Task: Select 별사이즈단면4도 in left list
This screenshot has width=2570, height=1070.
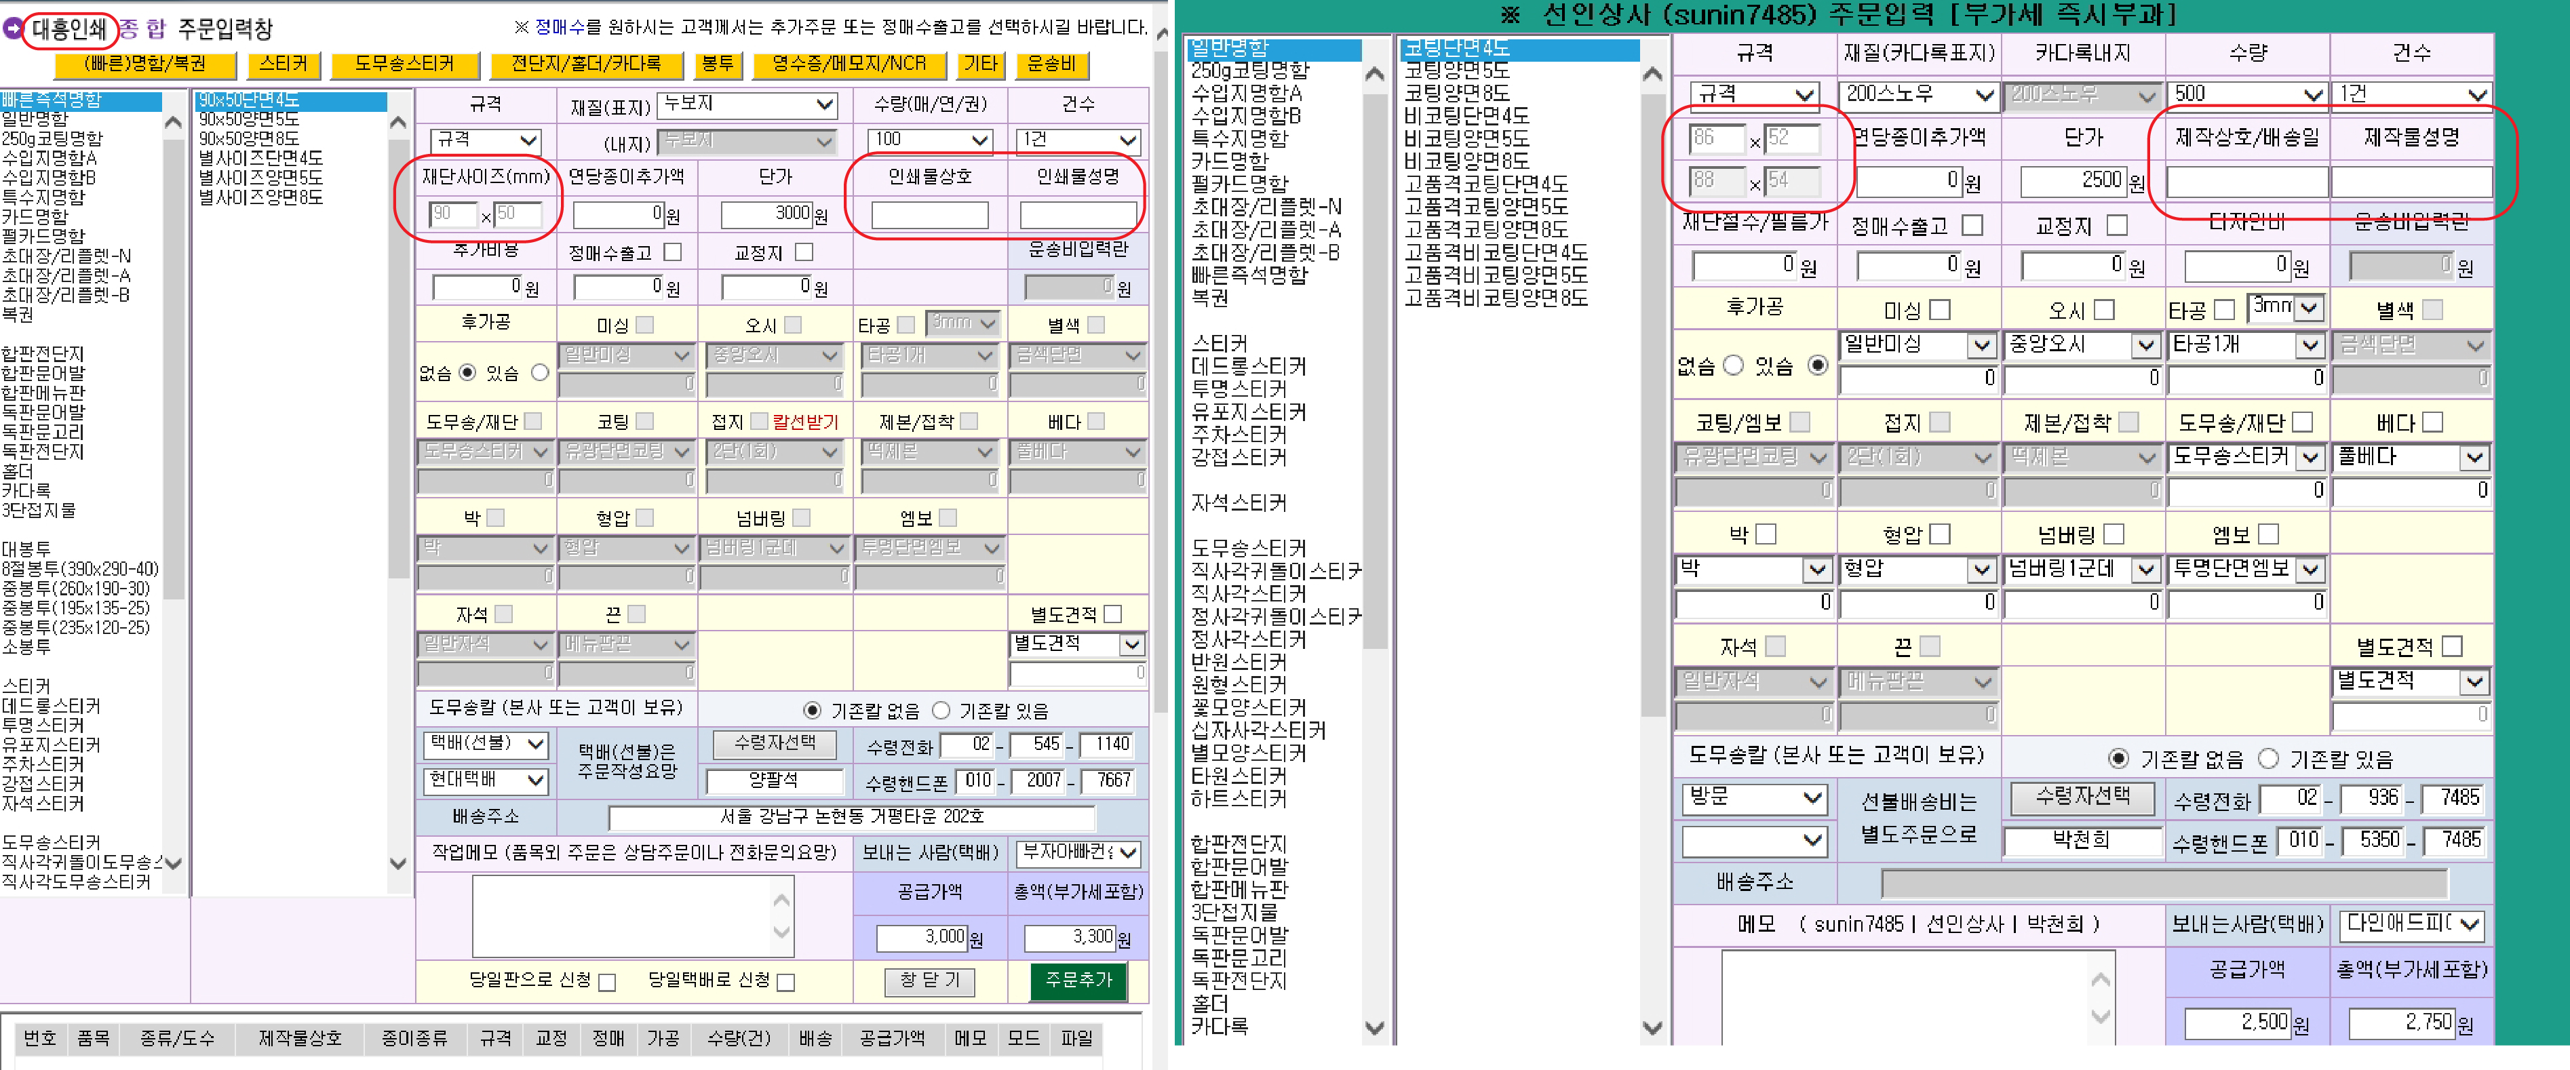Action: (x=260, y=157)
